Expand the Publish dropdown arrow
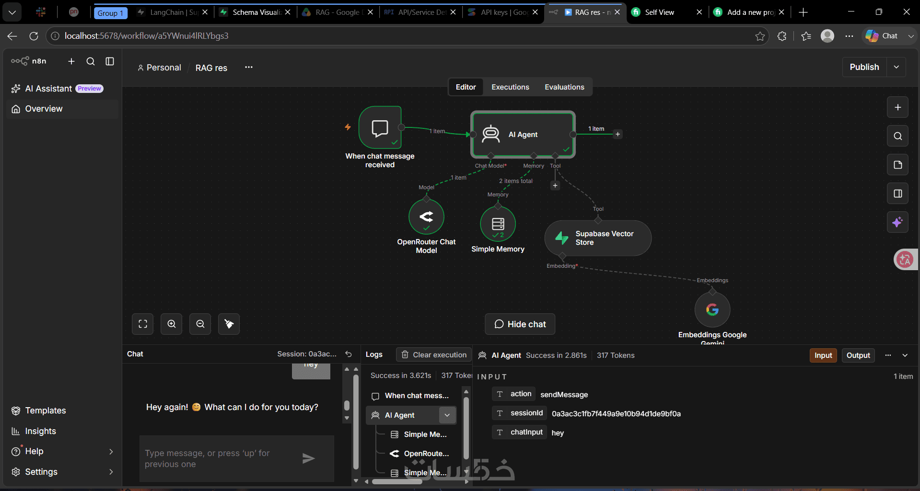Viewport: 920px width, 491px height. click(x=897, y=67)
